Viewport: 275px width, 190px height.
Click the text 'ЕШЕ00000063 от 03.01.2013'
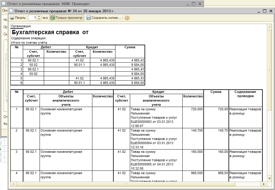click(x=152, y=122)
